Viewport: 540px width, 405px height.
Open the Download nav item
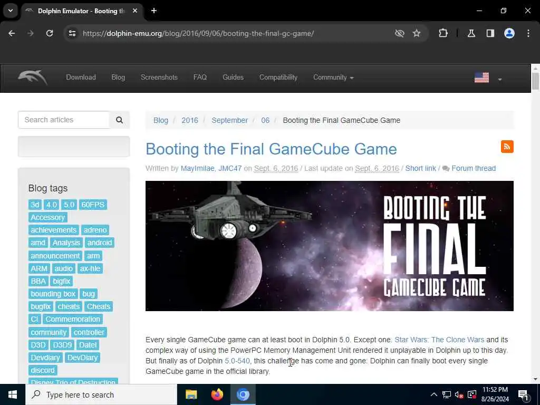(81, 78)
